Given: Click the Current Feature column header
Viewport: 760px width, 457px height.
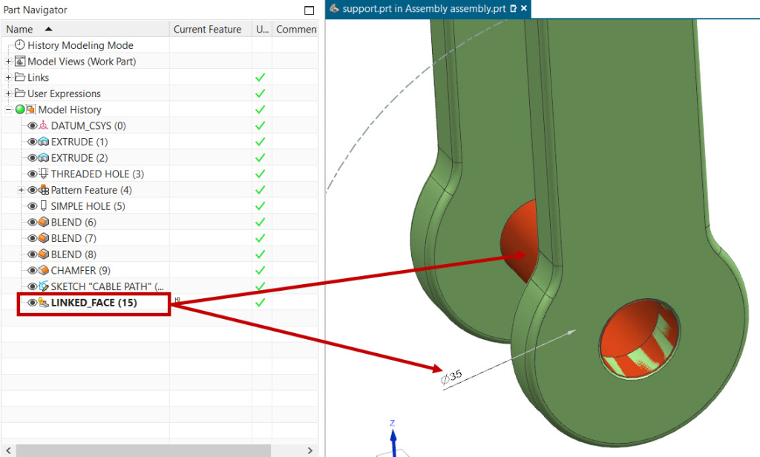Looking at the screenshot, I should [x=207, y=29].
